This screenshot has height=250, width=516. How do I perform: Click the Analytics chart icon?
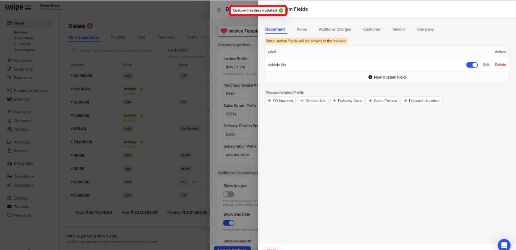[9, 142]
